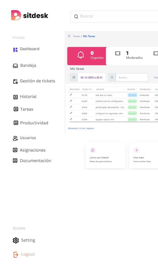Open Documentación from sidebar
This screenshot has width=158, height=264.
click(x=35, y=161)
